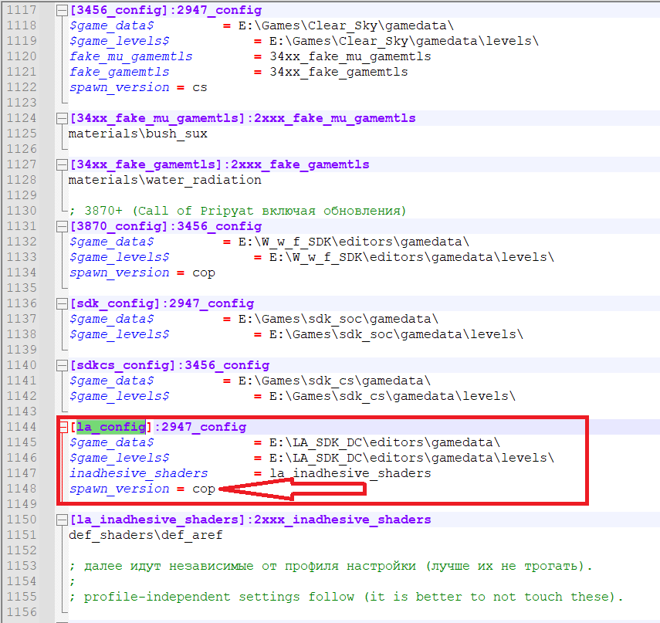Click '34xx_fake_mu_gamemtls' value on line 1120

tap(350, 57)
